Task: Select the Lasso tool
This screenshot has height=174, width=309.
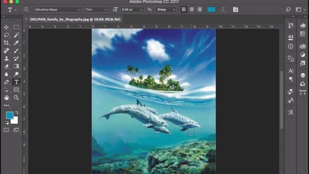Action: click(x=6, y=35)
